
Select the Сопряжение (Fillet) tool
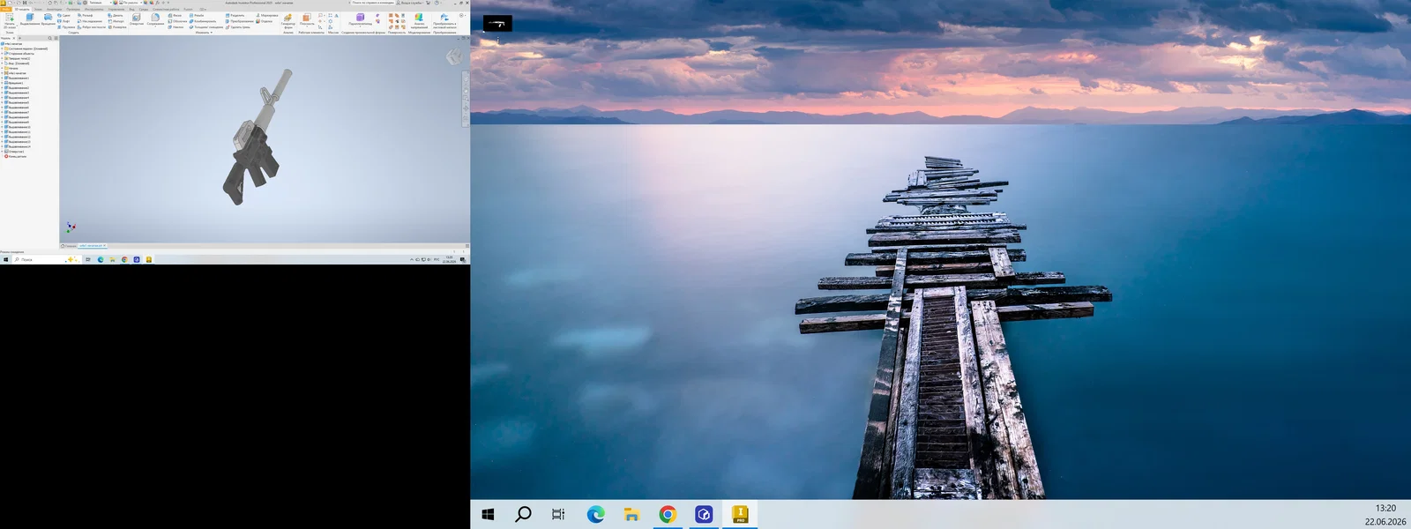155,19
